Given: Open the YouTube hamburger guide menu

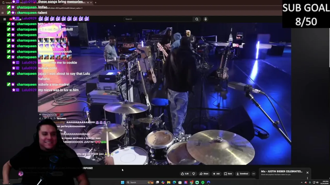Looking at the screenshot, I should coord(5,19).
